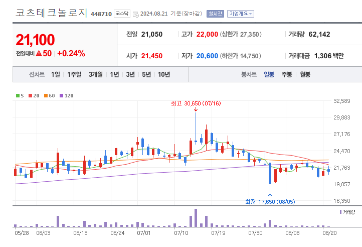
Task: Select the 월봉 candlestick chart
Action: coord(305,74)
